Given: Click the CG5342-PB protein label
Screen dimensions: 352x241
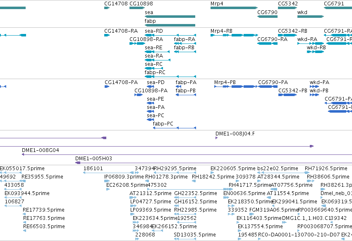Looking at the screenshot, I should coord(293,91).
